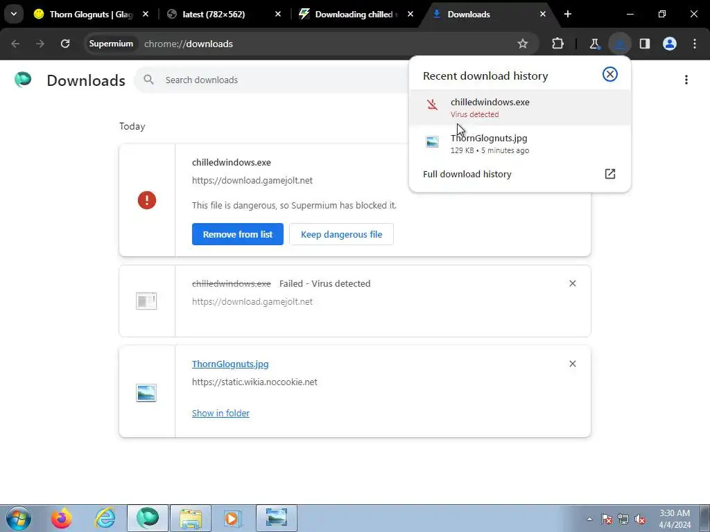The height and width of the screenshot is (532, 710).
Task: Open a new tab with plus button
Action: point(568,14)
